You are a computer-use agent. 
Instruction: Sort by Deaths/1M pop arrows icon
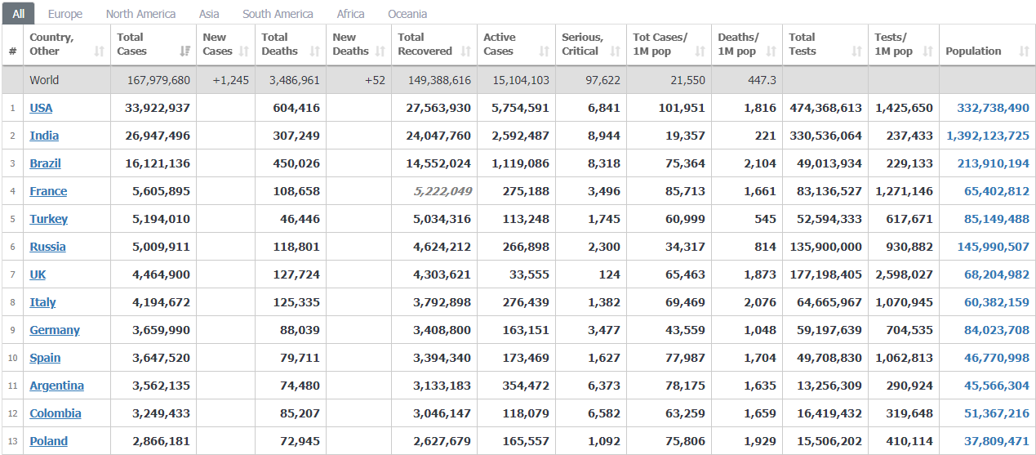[771, 51]
